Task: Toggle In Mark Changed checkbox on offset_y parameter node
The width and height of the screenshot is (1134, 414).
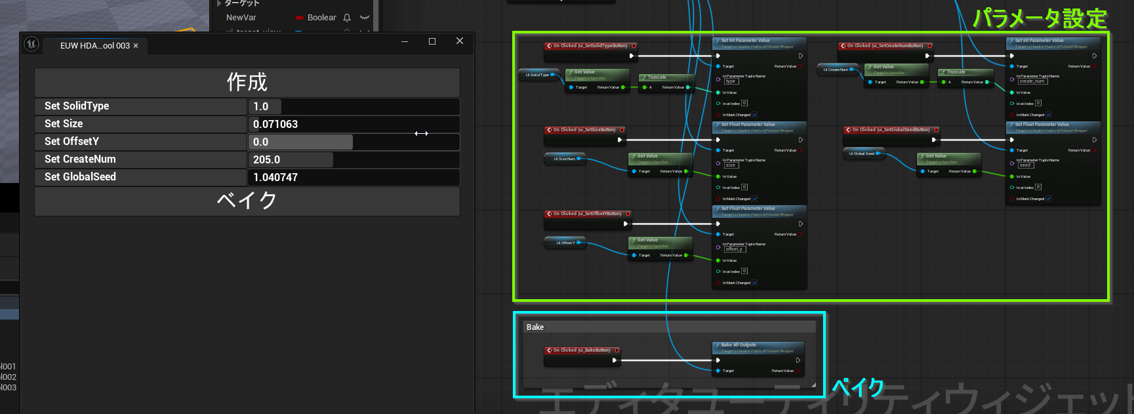Action: tap(755, 283)
